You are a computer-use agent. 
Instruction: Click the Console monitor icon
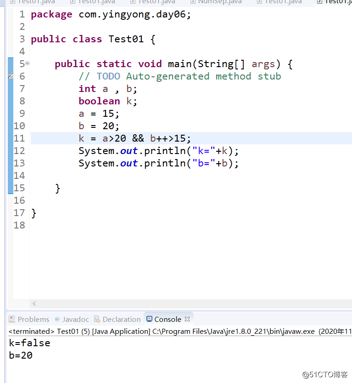[x=149, y=319]
